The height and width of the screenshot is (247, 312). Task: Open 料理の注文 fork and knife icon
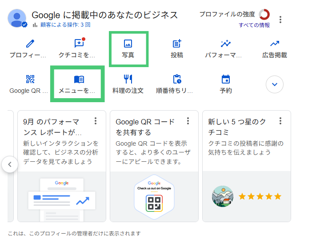click(128, 80)
